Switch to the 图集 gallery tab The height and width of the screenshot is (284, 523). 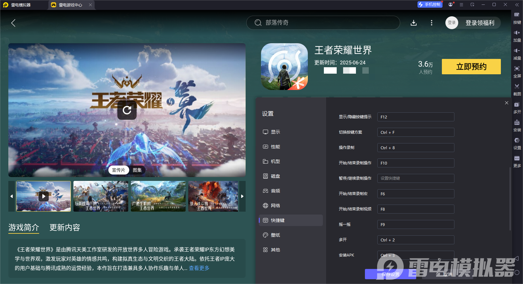(137, 170)
